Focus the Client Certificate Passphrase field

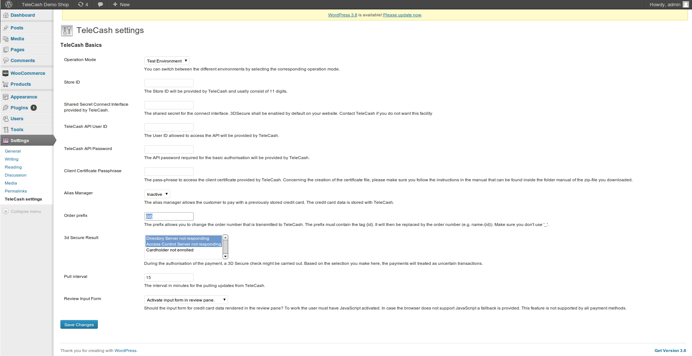coord(169,171)
